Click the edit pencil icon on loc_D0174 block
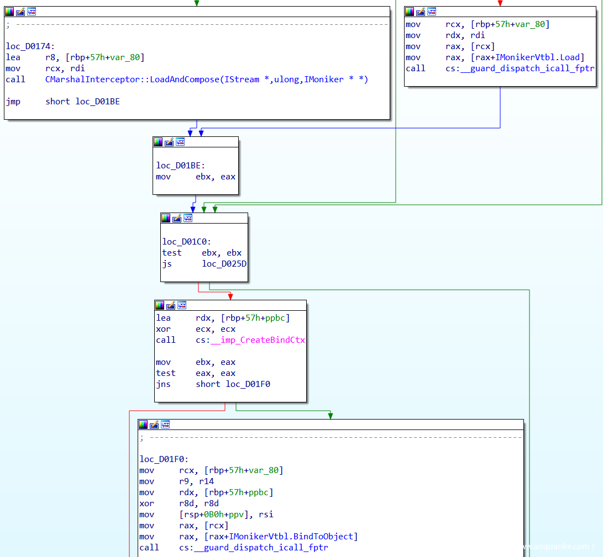The height and width of the screenshot is (557, 603). pyautogui.click(x=20, y=12)
